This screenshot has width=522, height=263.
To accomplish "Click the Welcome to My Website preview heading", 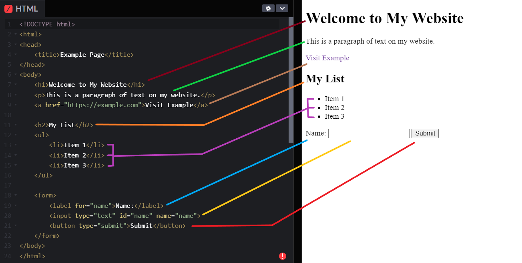I will [x=384, y=18].
